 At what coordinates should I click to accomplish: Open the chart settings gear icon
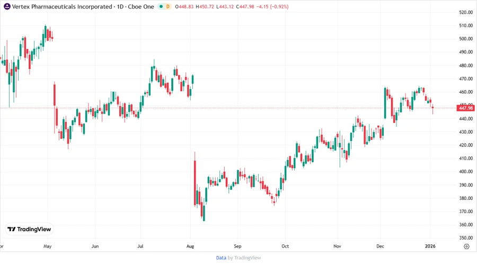tap(466, 247)
